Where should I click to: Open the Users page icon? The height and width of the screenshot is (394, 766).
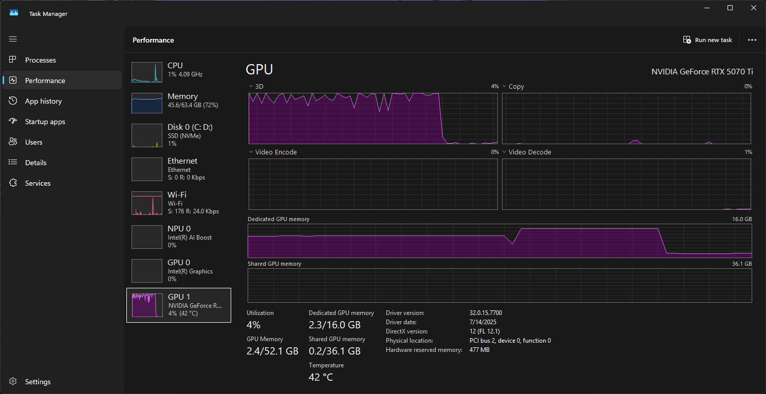coord(13,142)
